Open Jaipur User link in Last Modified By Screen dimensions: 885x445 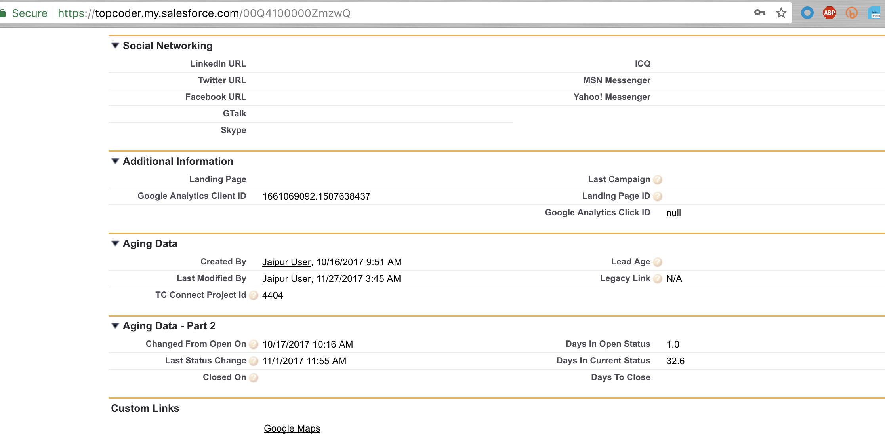[286, 279]
